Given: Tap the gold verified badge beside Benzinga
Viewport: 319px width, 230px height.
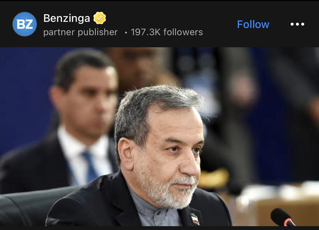Looking at the screenshot, I should click(x=100, y=18).
